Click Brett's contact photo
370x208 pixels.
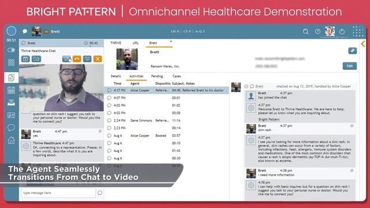tap(127, 59)
